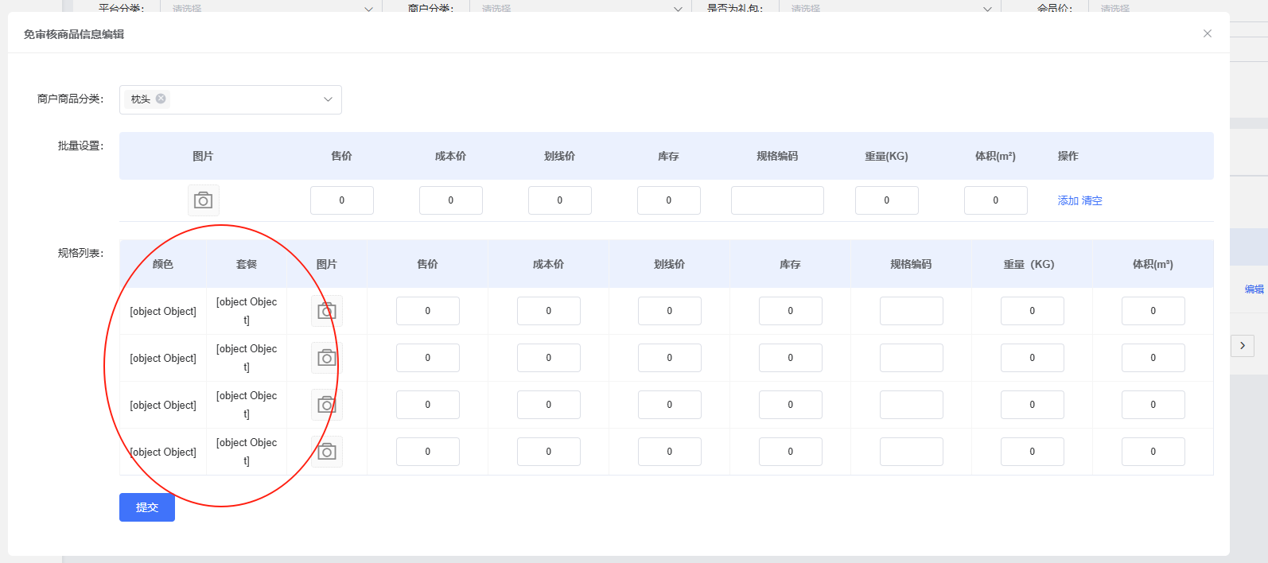This screenshot has width=1268, height=563.
Task: Click the 颜色 column header in spec list
Action: click(x=163, y=264)
